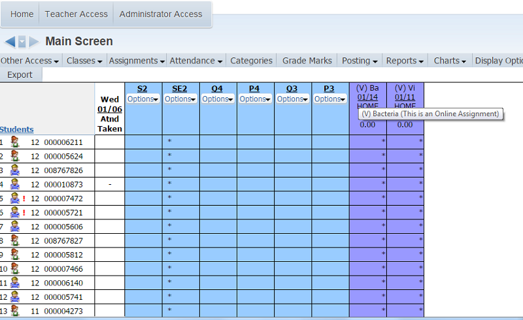The image size is (523, 320).
Task: Click student icon for 000010873
Action: pos(15,184)
